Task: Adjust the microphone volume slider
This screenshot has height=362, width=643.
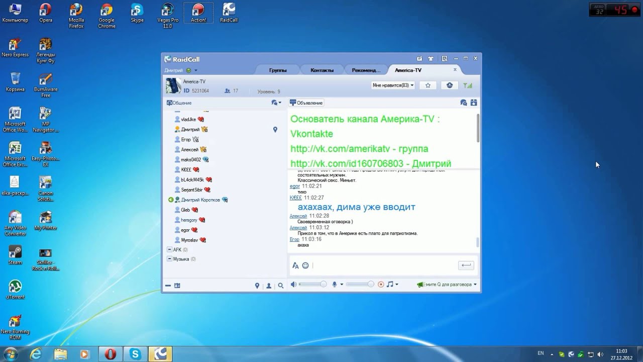Action: pyautogui.click(x=360, y=285)
